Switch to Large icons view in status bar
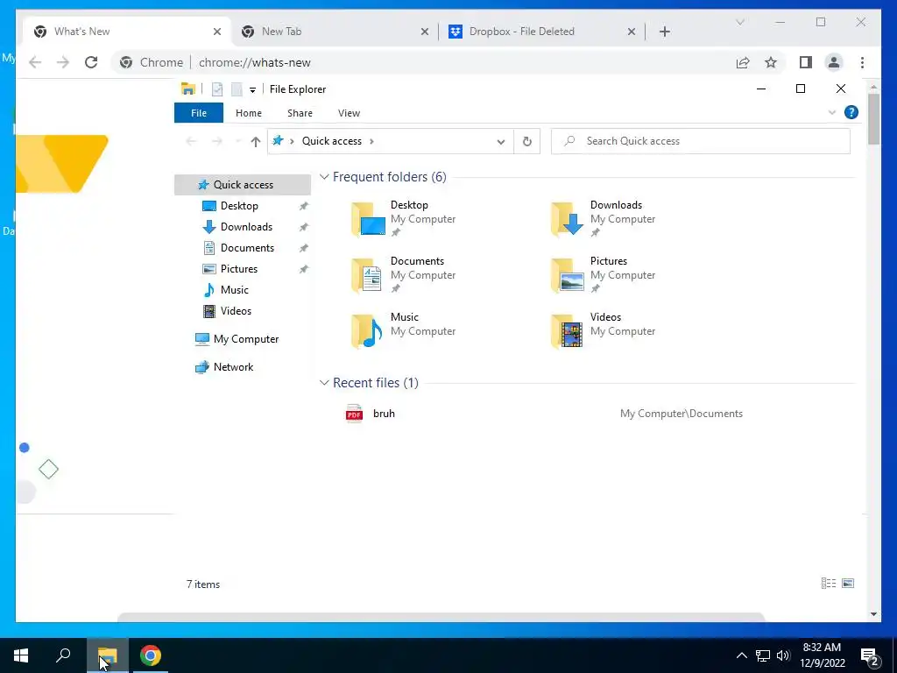The image size is (897, 673). pyautogui.click(x=848, y=583)
